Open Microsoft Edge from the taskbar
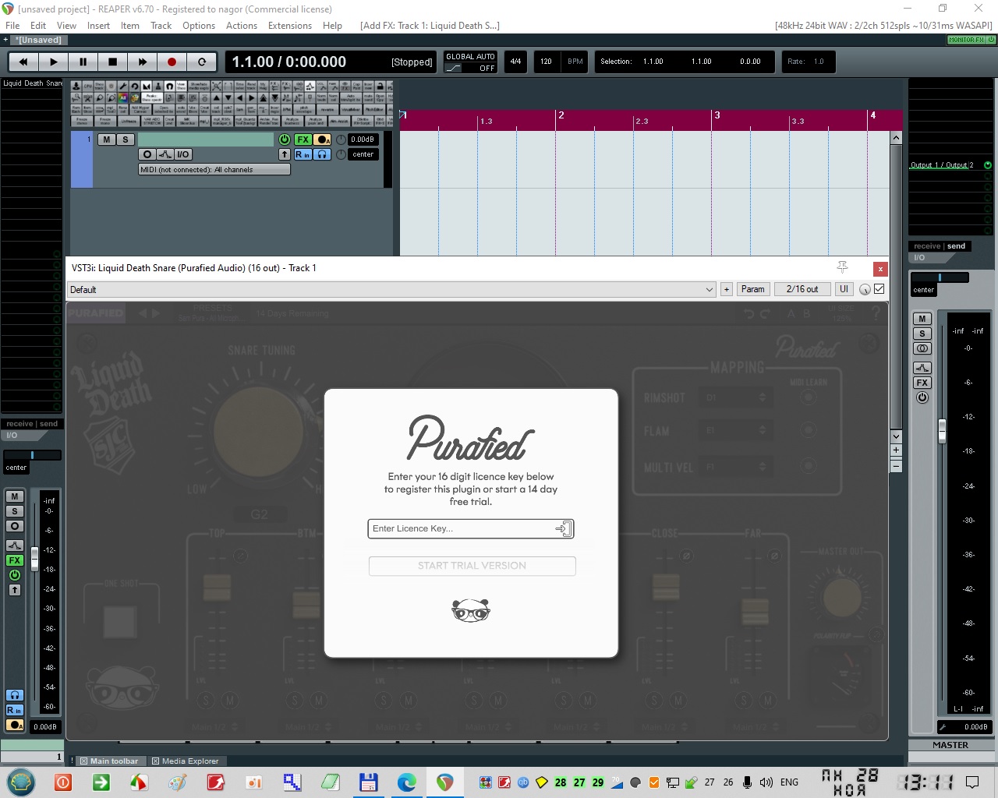 (x=406, y=782)
